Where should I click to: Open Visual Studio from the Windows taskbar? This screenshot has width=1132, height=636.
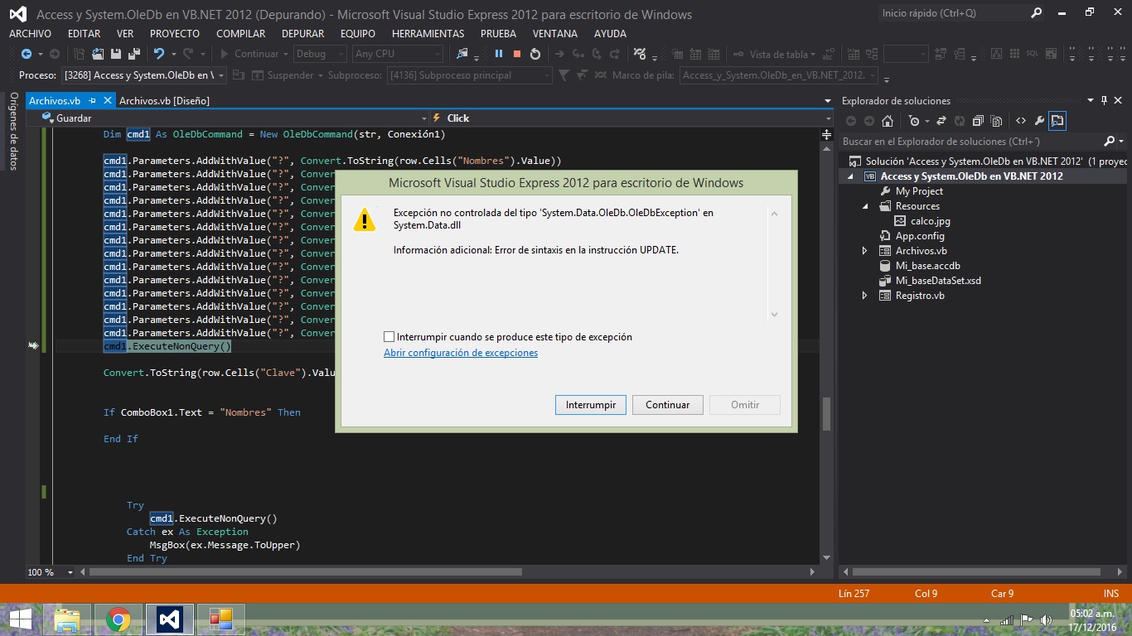(x=169, y=619)
